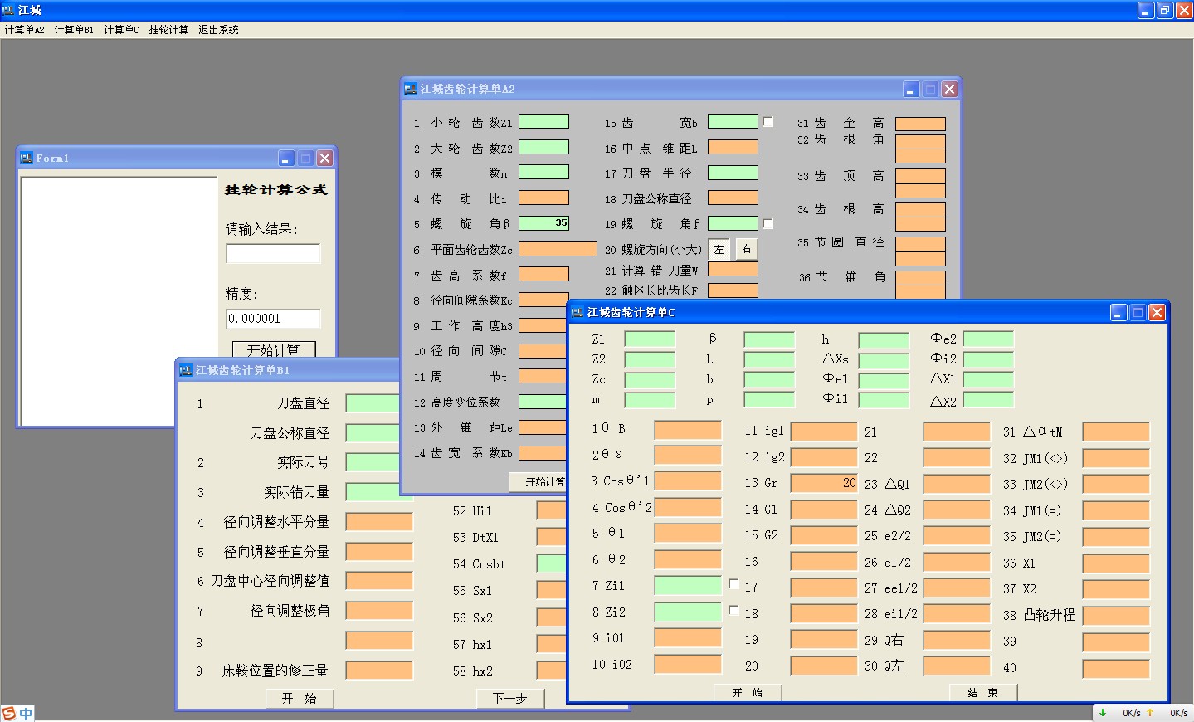Restore down the main 江城 window

[1165, 10]
